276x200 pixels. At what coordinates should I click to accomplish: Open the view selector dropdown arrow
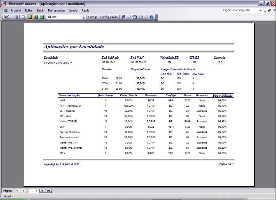(11, 17)
